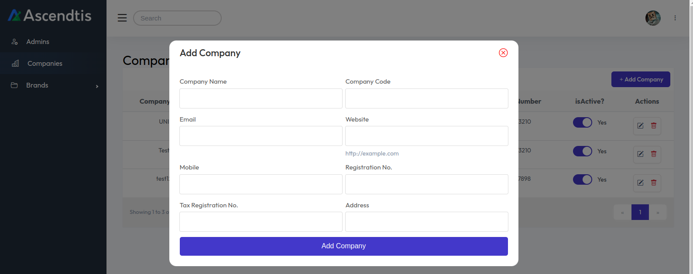Viewport: 693px width, 274px height.
Task: Click the top Search box
Action: point(177,18)
